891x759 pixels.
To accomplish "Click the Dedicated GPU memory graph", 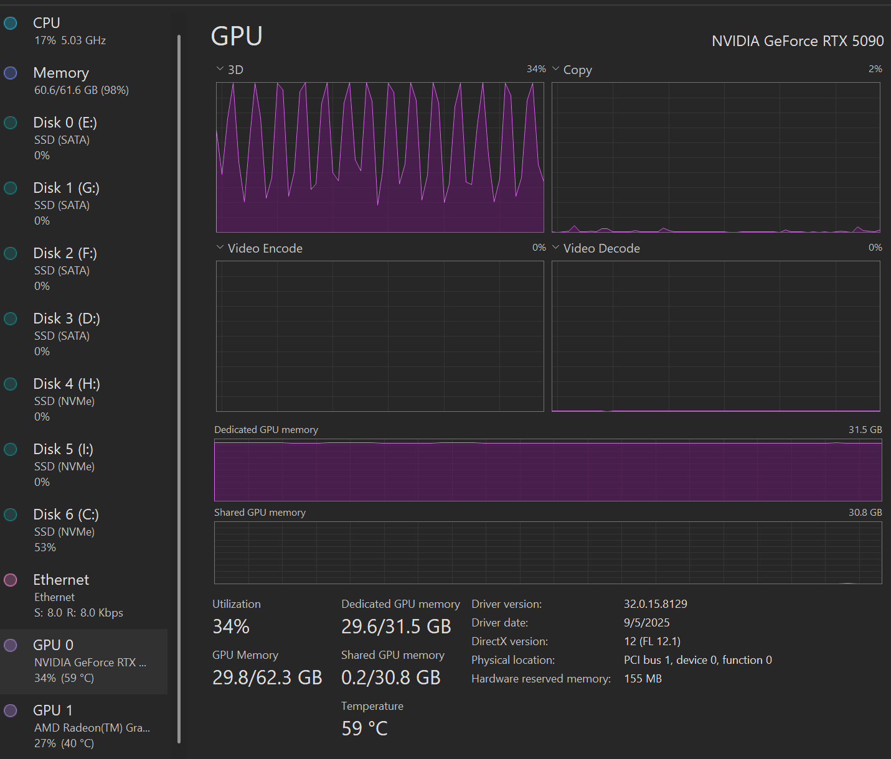I will tap(548, 470).
